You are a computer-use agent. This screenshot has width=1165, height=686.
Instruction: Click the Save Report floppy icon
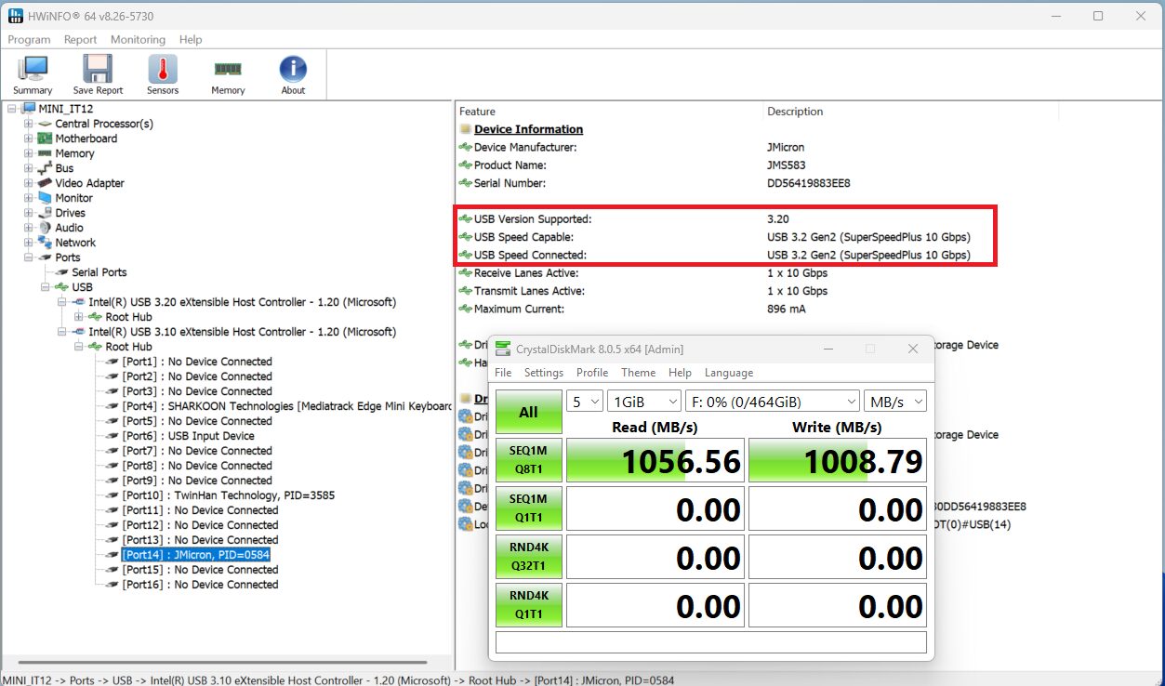97,74
